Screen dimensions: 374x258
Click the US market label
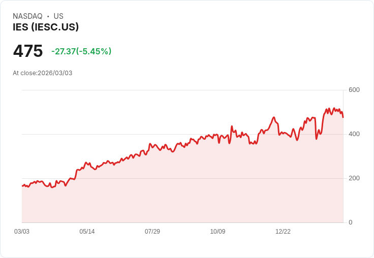pyautogui.click(x=58, y=16)
